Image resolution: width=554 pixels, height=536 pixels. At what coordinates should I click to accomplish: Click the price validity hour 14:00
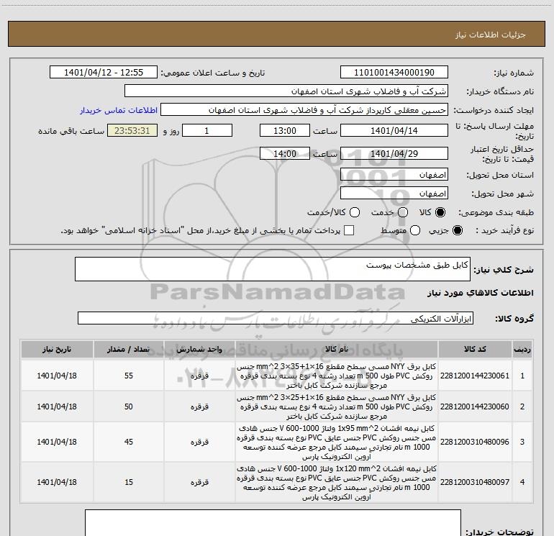pos(285,153)
